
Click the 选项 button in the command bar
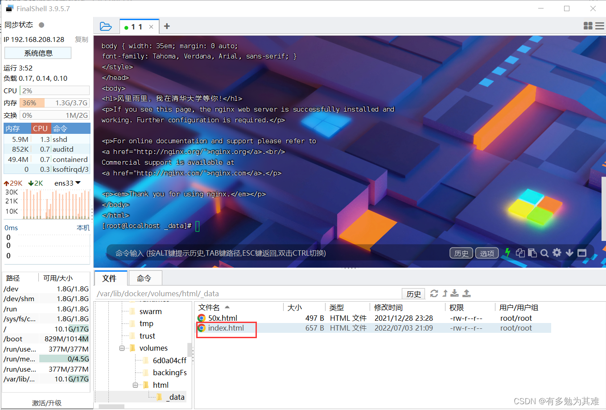coord(487,253)
